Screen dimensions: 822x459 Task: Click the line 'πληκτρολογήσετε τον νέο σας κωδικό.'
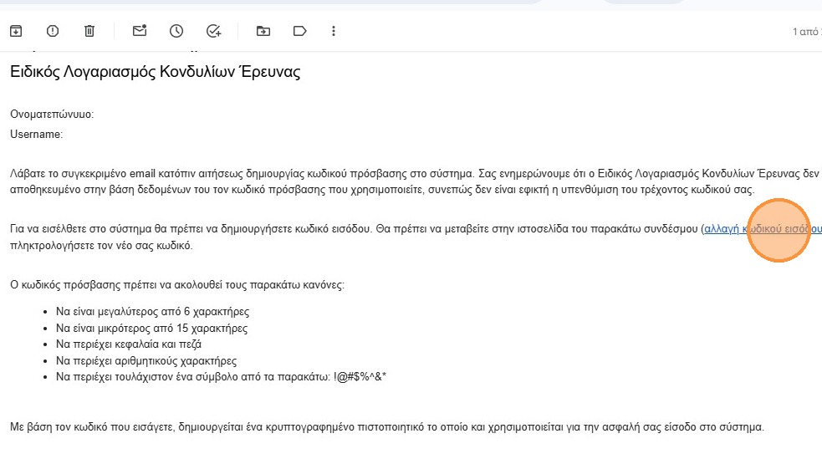[101, 245]
